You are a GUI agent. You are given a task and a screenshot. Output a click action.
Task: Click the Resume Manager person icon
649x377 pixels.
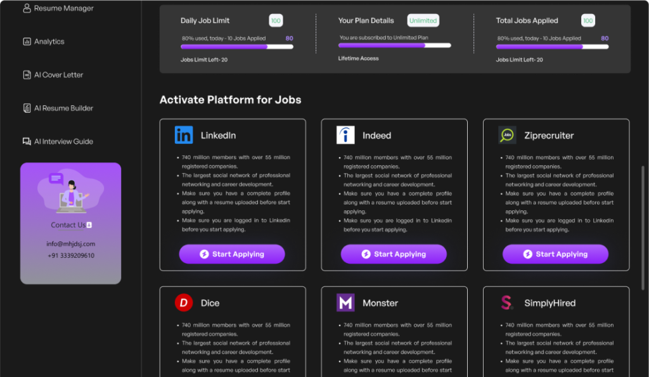(27, 8)
